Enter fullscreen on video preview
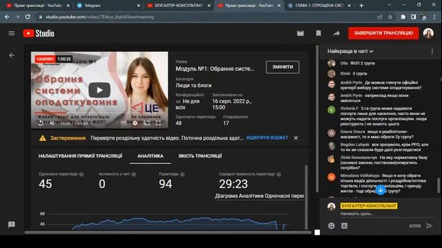Screen dimensions: 442x248 [158, 123]
